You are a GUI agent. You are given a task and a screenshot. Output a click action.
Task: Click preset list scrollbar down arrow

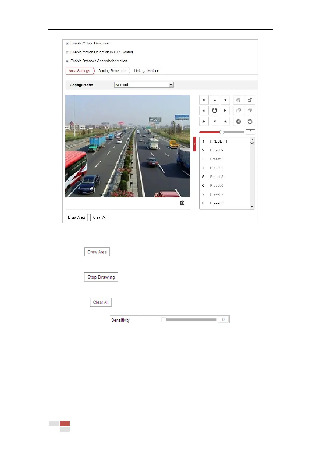click(x=252, y=207)
